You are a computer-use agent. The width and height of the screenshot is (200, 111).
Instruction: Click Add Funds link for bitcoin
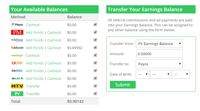(35, 48)
